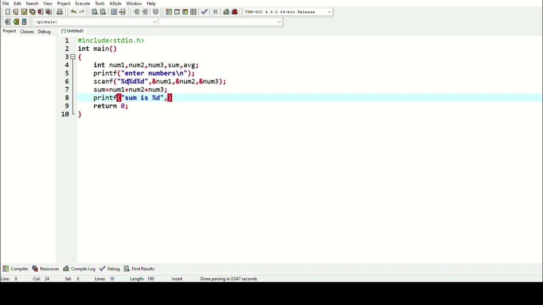Screen dimensions: 543x305
Task: Open the compiler set TDM-GCC dropdown
Action: click(x=288, y=12)
